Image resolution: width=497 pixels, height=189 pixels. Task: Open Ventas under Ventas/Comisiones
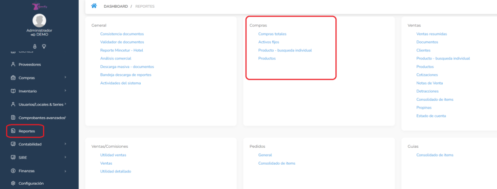click(106, 163)
